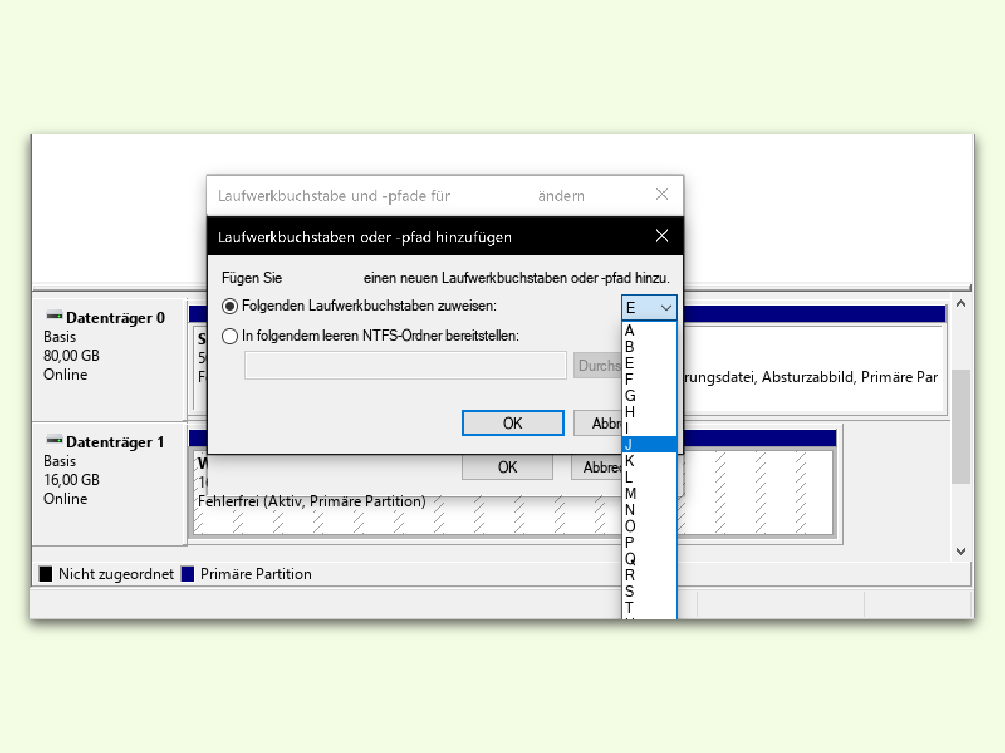The width and height of the screenshot is (1005, 753).
Task: Confirm with OK in hinzufügen dialog
Action: click(513, 423)
